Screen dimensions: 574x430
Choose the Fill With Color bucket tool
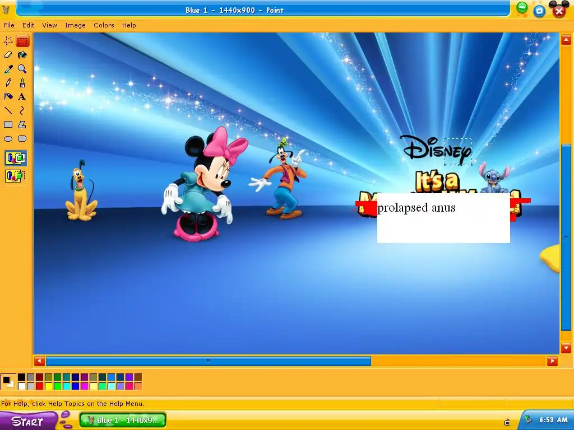click(22, 55)
